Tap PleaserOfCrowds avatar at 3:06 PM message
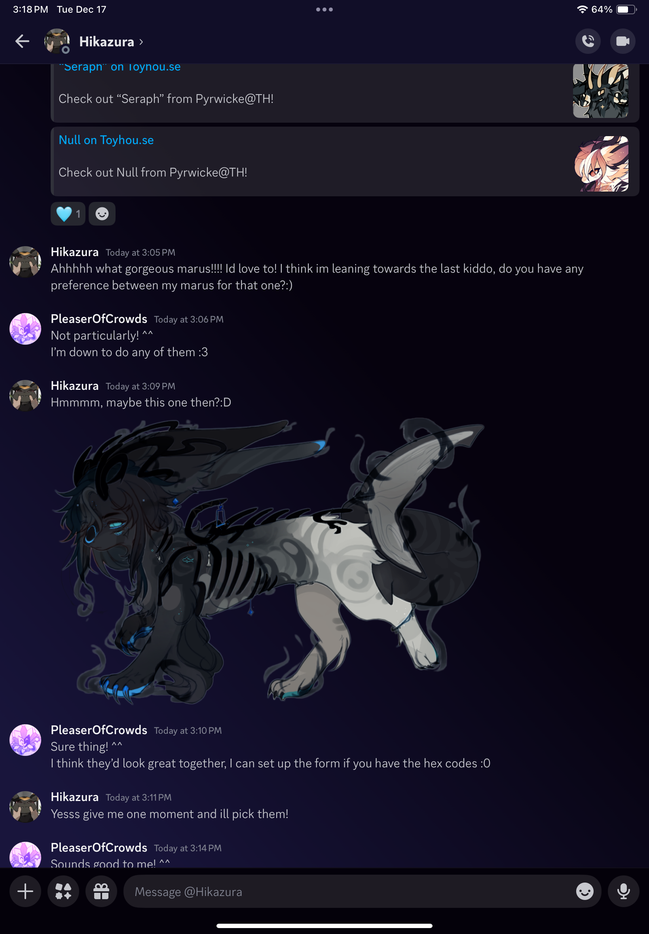 tap(25, 328)
